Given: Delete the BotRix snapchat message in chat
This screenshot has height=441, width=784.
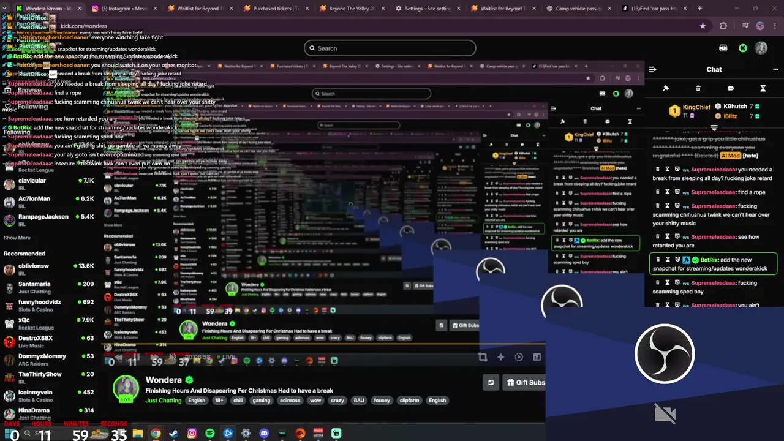Looking at the screenshot, I should point(658,260).
